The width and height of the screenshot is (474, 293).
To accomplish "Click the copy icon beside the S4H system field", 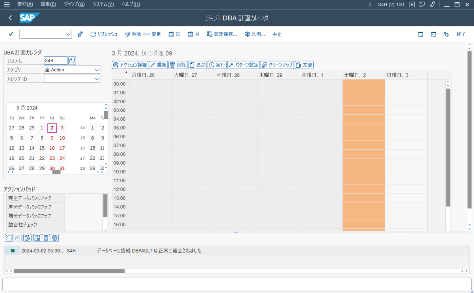I will [72, 61].
